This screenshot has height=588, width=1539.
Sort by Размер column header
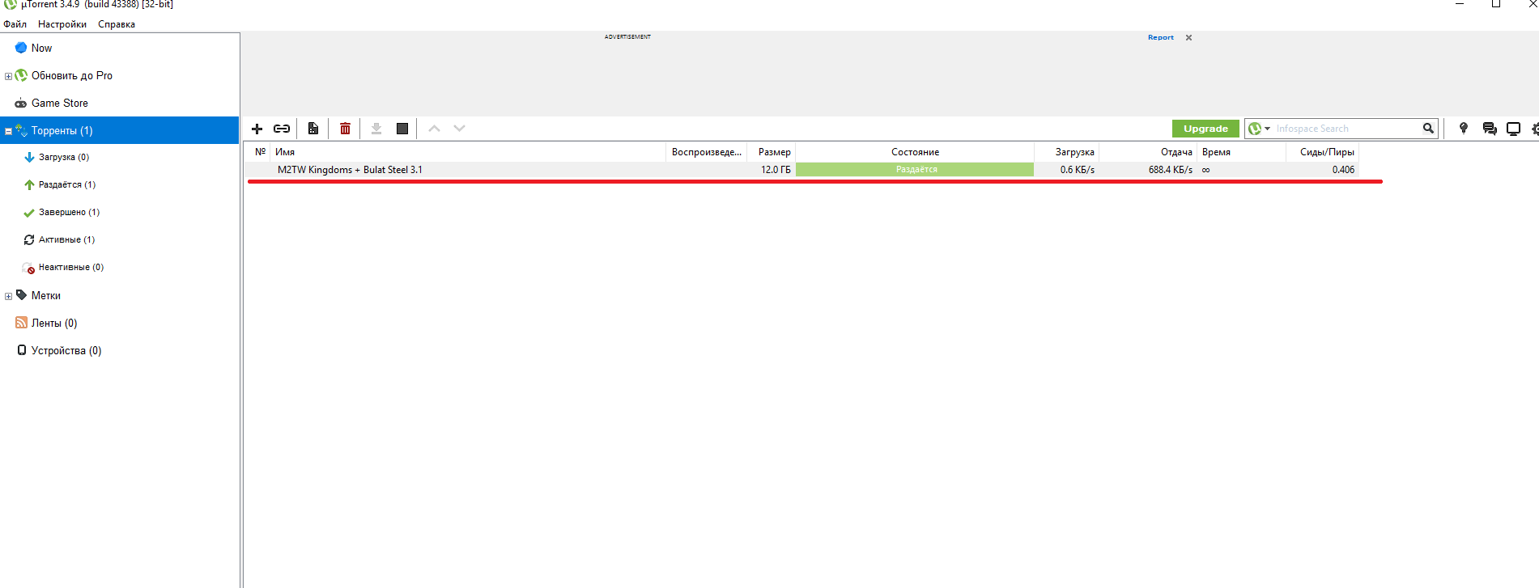(772, 151)
